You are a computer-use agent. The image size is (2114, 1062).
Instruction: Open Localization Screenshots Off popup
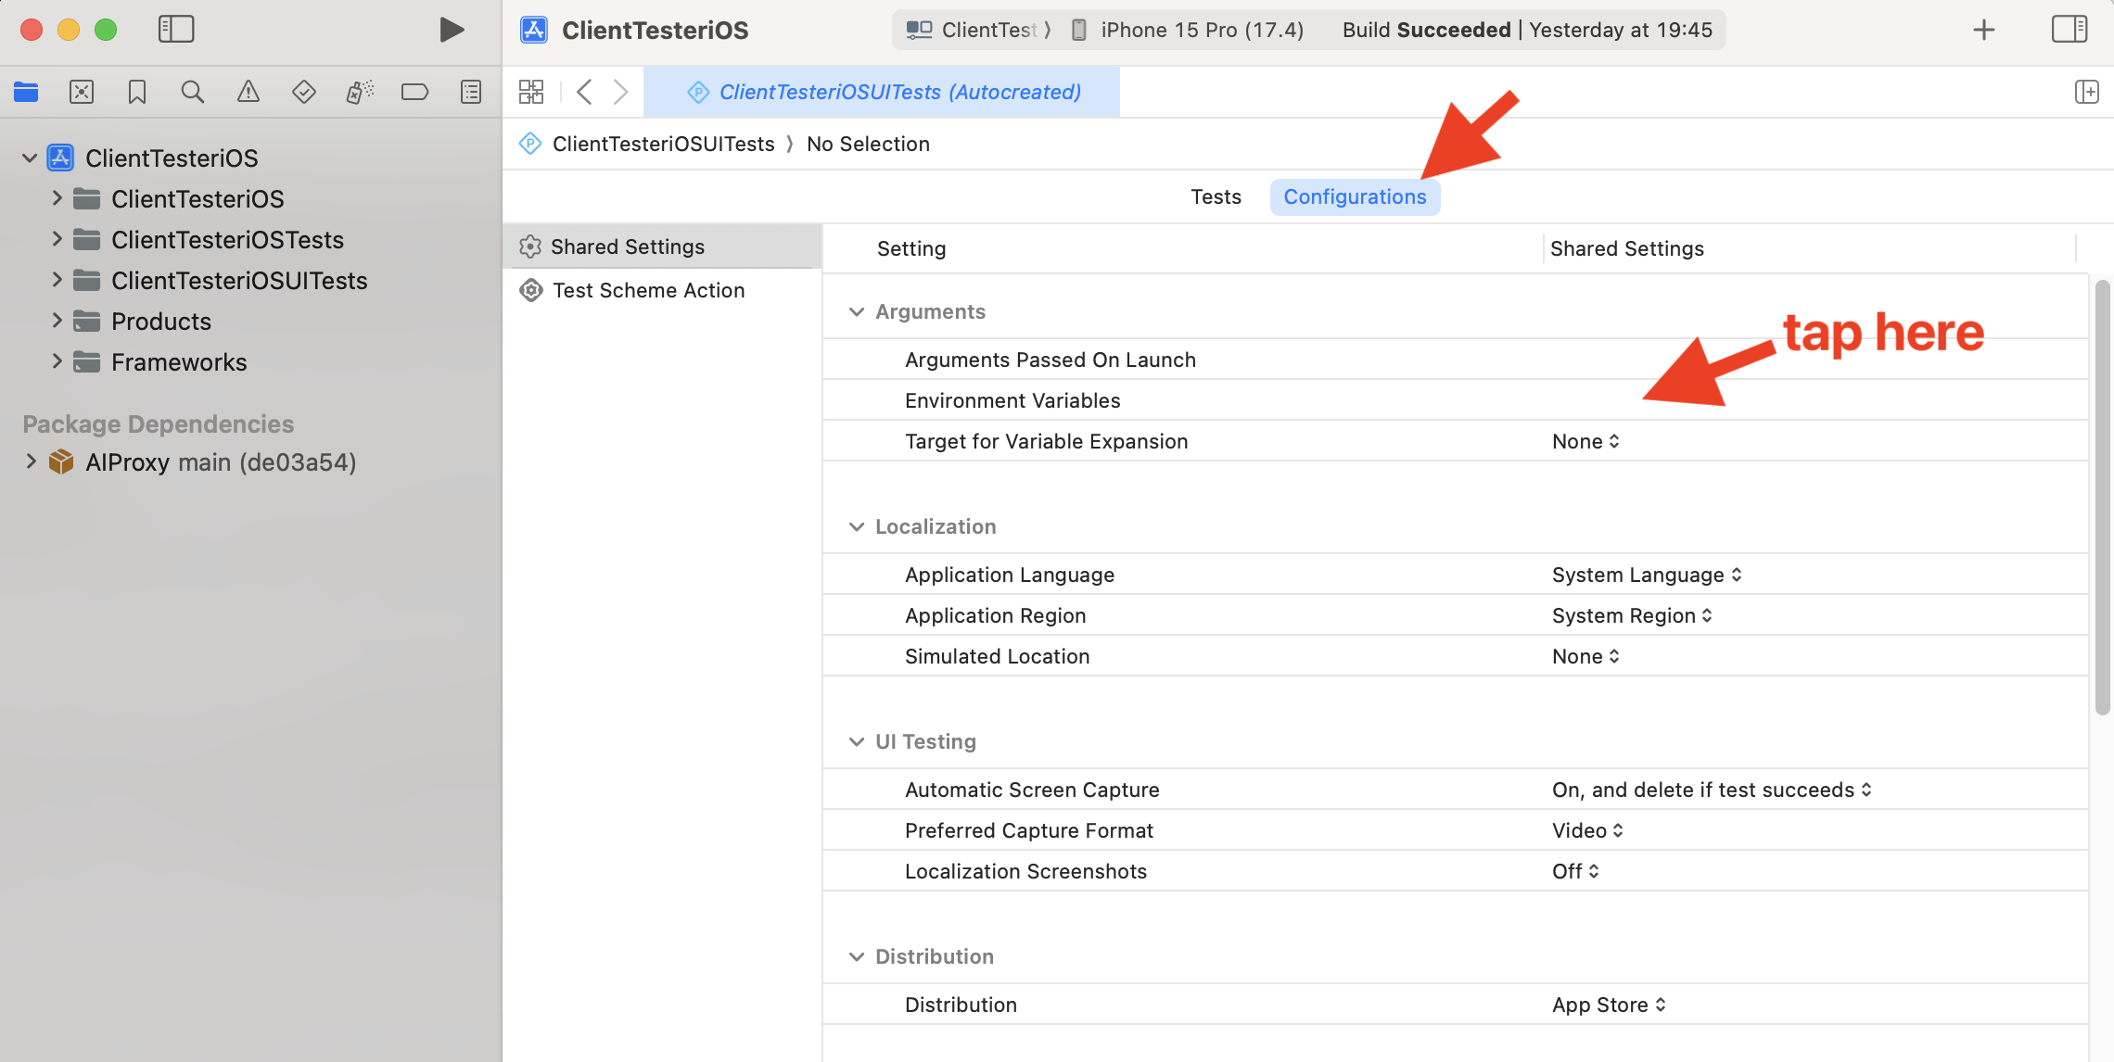click(1575, 871)
